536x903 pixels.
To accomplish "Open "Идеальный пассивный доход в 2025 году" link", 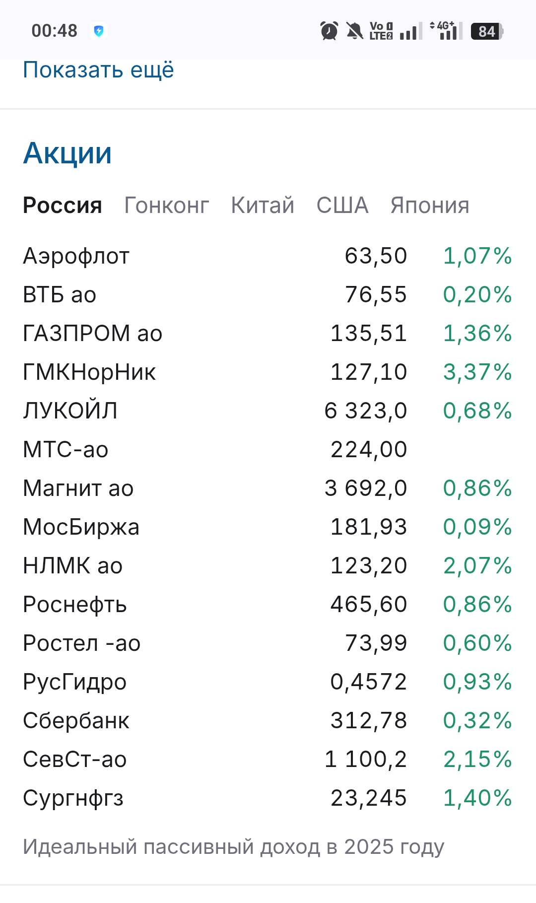I will [234, 847].
